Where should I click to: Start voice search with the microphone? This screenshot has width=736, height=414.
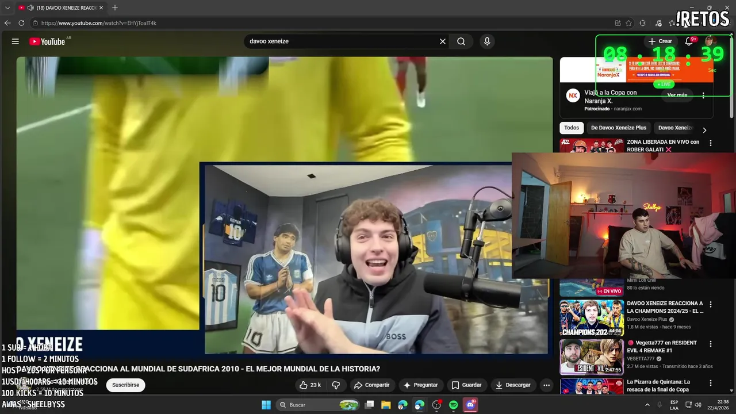(487, 41)
